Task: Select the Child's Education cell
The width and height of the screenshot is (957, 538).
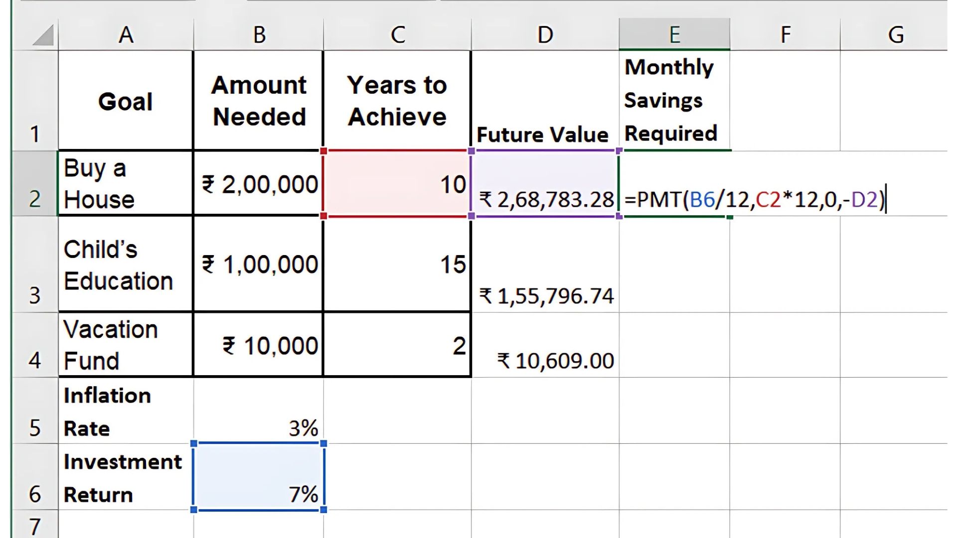Action: pos(126,265)
